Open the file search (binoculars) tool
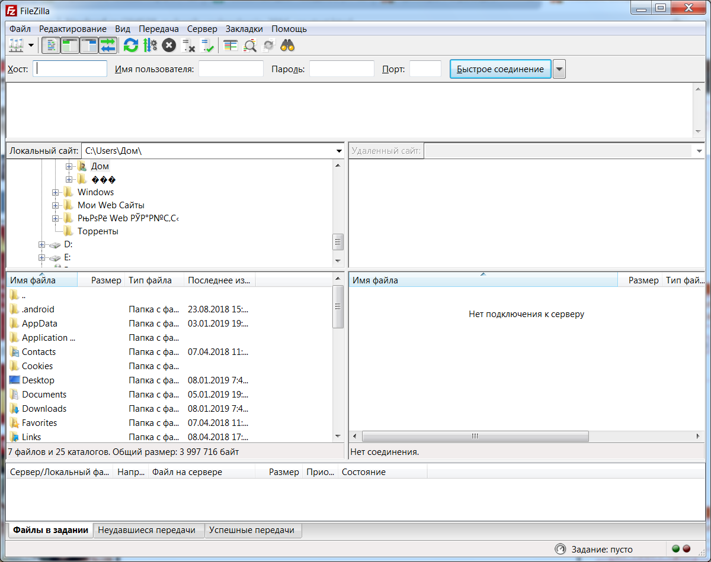The width and height of the screenshot is (711, 562). coord(287,45)
